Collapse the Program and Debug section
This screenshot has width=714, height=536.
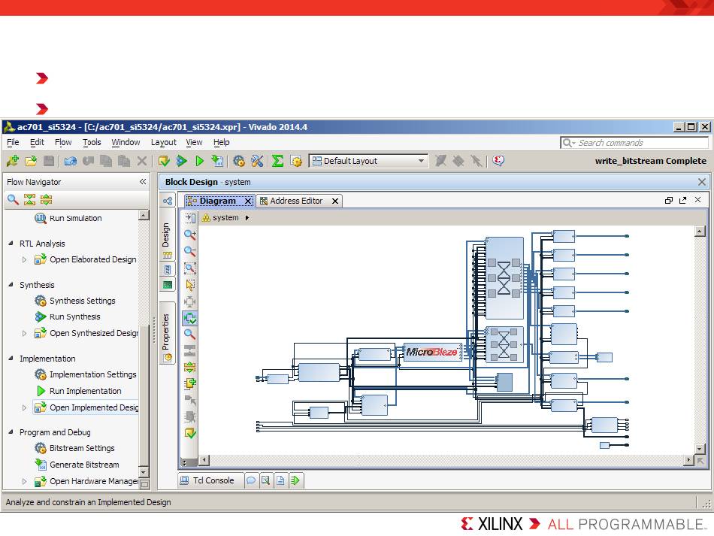(11, 432)
